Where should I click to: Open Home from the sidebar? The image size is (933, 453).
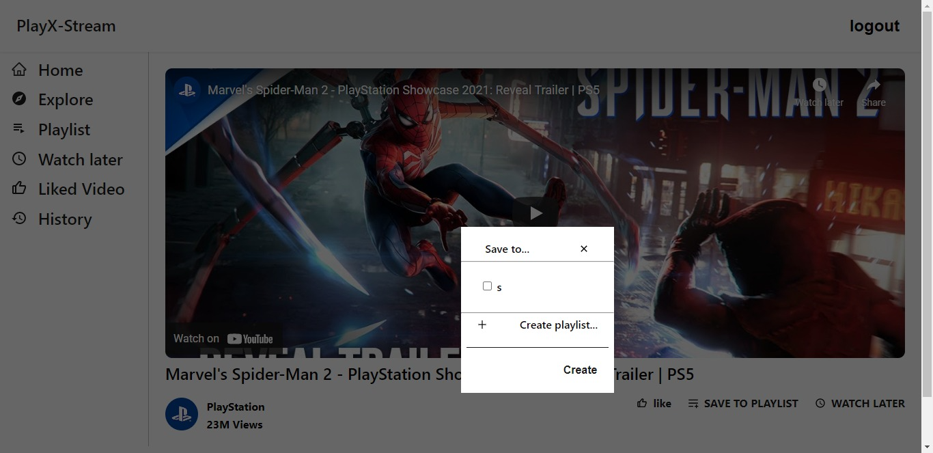[x=61, y=70]
